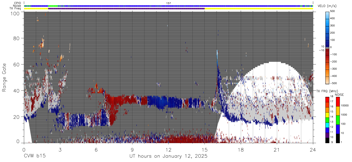This screenshot has height=162, width=352.
Task: Click the 1000 tick on the NOISE scale
Action: click(344, 115)
